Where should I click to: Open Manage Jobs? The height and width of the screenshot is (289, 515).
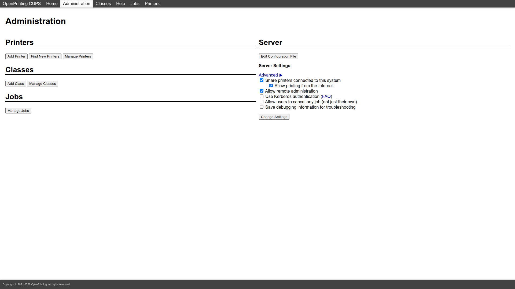click(18, 111)
